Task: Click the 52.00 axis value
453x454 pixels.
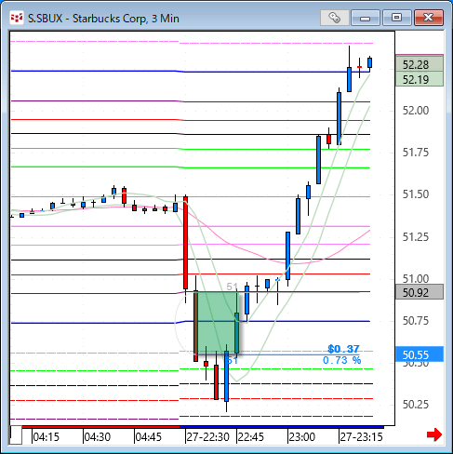Action: pyautogui.click(x=416, y=111)
